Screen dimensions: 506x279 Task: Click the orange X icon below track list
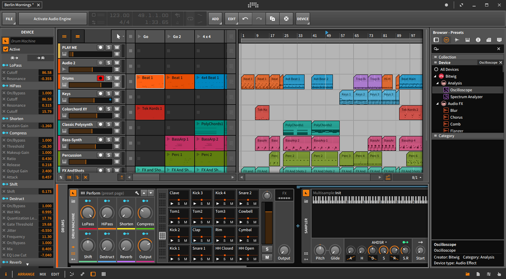point(86,178)
